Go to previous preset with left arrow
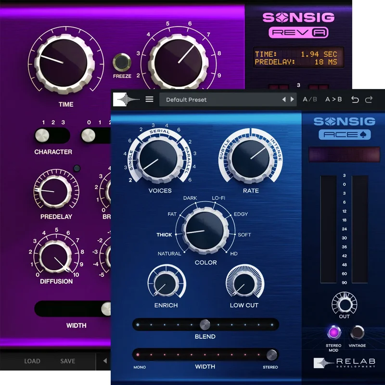The width and height of the screenshot is (385, 385). coord(284,100)
